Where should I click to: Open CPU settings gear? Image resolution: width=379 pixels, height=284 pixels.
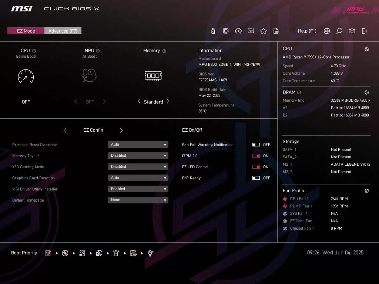(367, 49)
